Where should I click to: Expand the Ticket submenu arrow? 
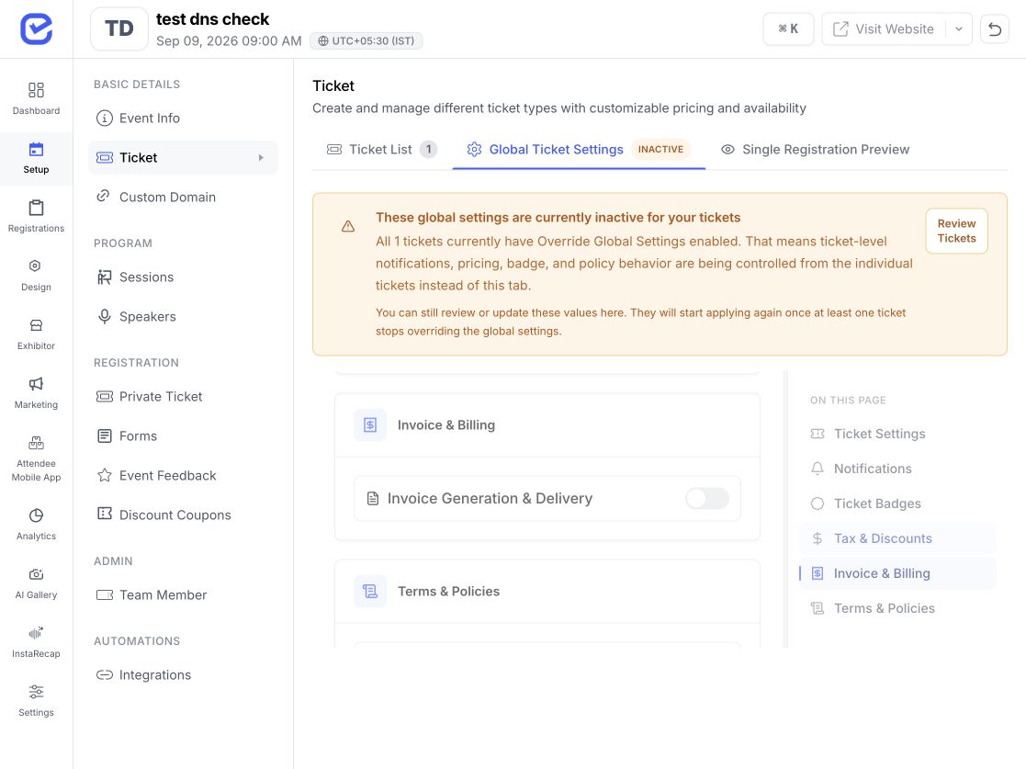coord(261,158)
